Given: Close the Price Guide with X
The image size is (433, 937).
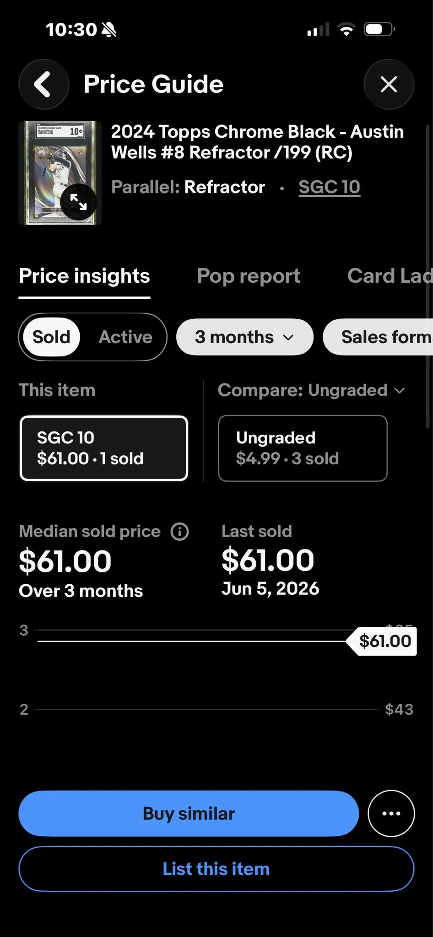Looking at the screenshot, I should pos(389,84).
